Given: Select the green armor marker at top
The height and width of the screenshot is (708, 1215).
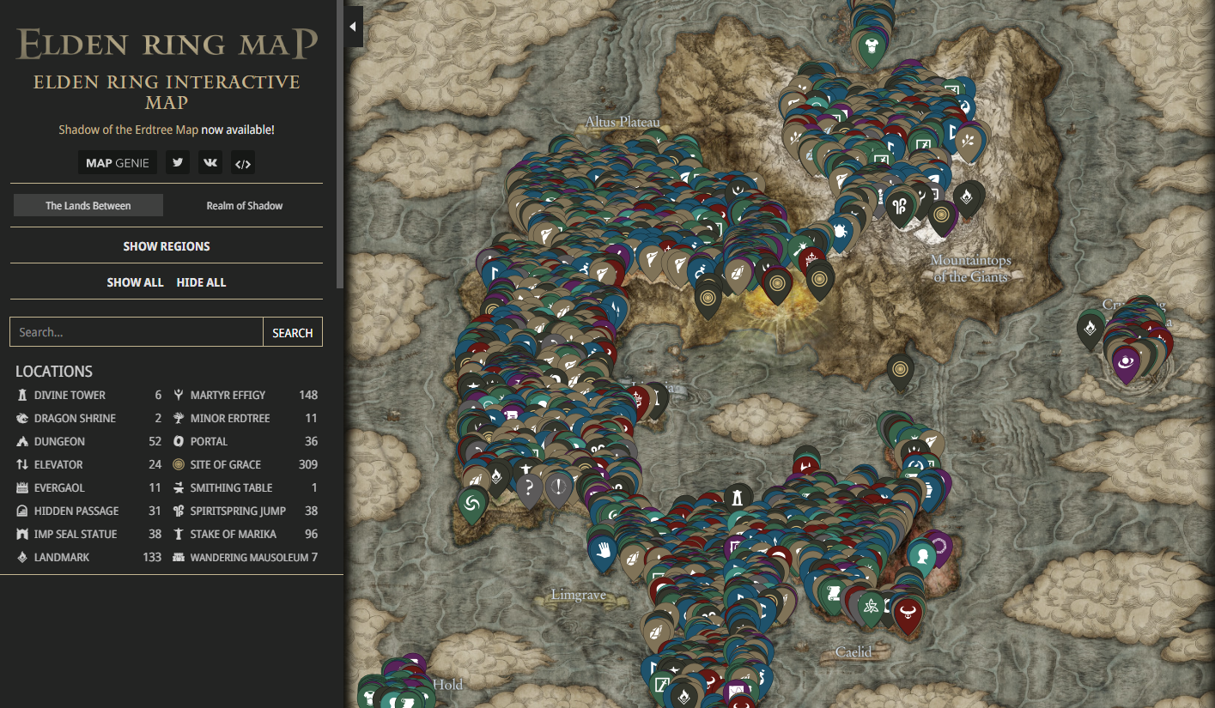Looking at the screenshot, I should [872, 48].
